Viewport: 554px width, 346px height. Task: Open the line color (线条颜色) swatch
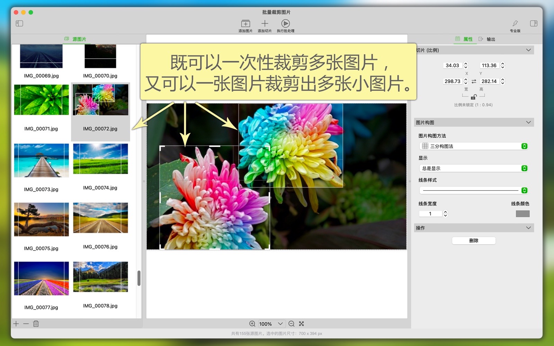click(x=522, y=214)
